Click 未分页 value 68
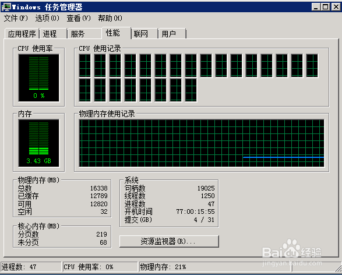Image resolution: width=342 pixels, height=275 pixels. click(103, 242)
